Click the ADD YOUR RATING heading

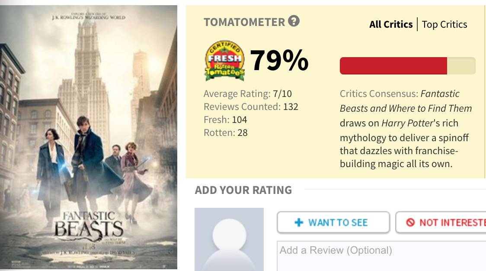(243, 190)
